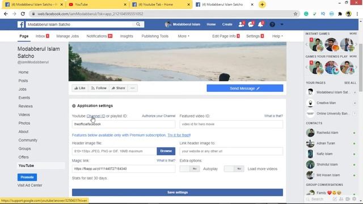363x204 pixels.
Task: Click Authorize your Channel link
Action: [159, 116]
